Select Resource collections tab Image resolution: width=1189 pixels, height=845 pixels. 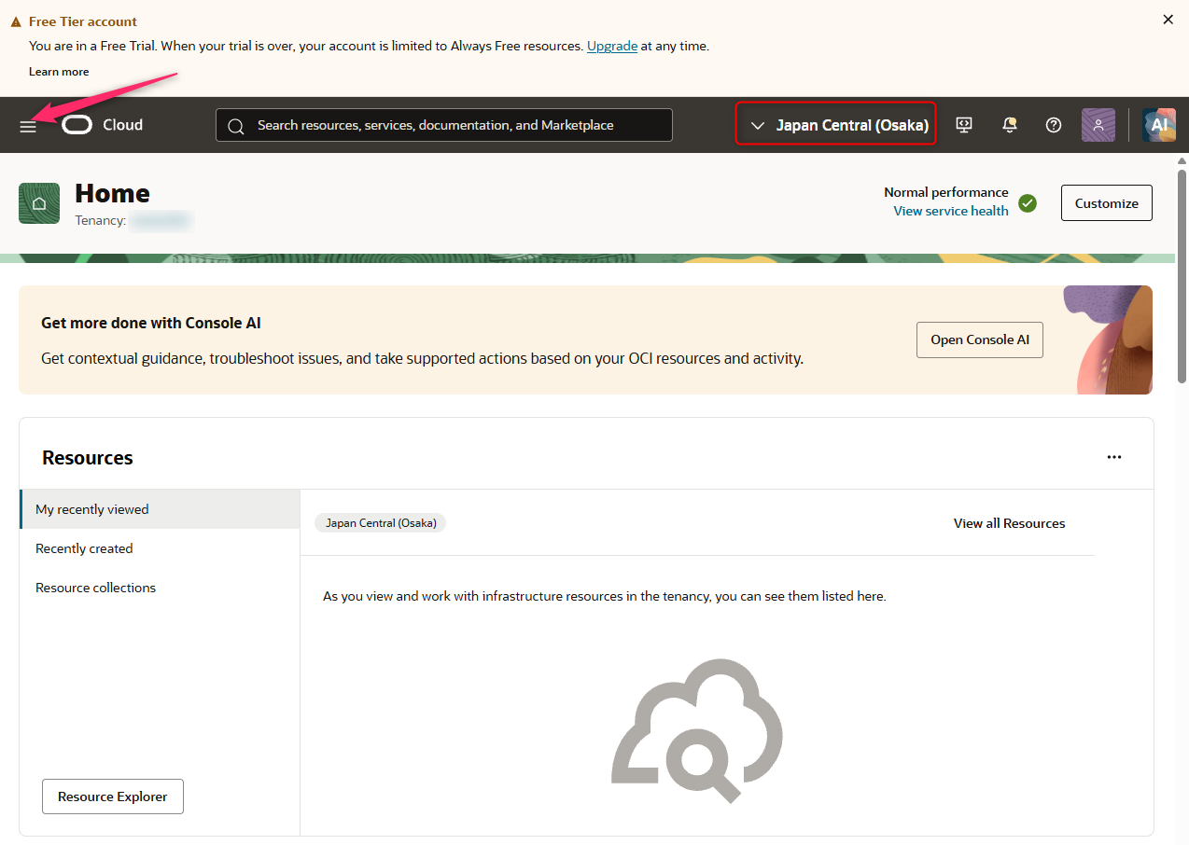coord(160,588)
